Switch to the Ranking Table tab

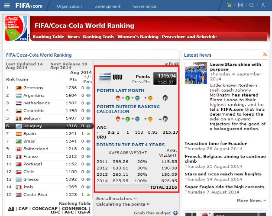(49, 37)
